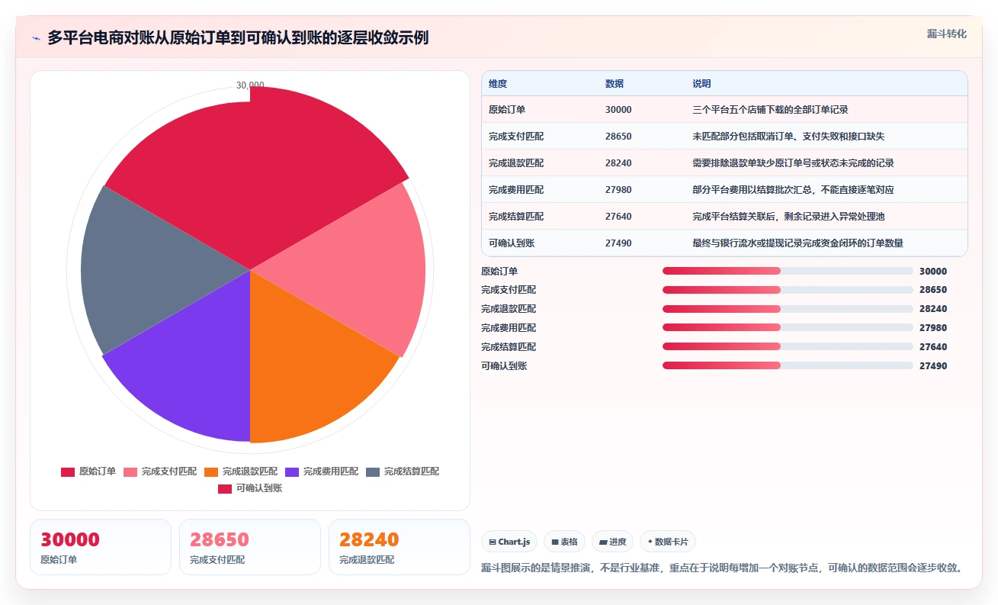Screen dimensions: 998x605
Task: Click the 完成结算匹配 progress bar
Action: click(x=788, y=347)
